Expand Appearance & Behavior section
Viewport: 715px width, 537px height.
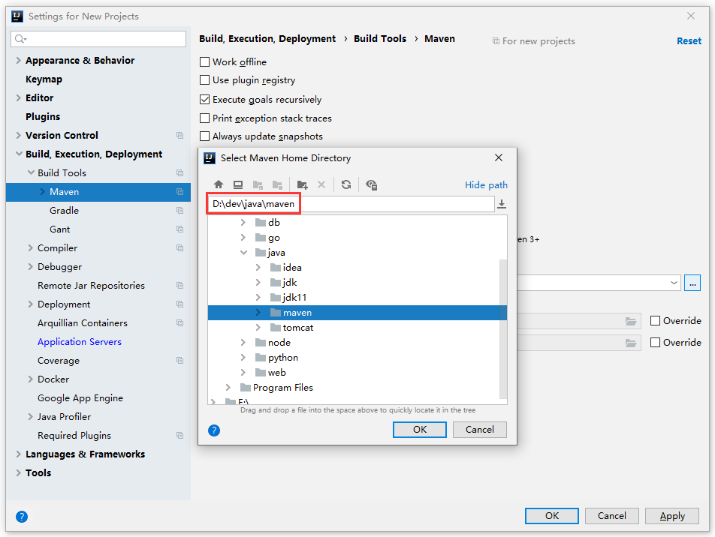click(x=19, y=60)
